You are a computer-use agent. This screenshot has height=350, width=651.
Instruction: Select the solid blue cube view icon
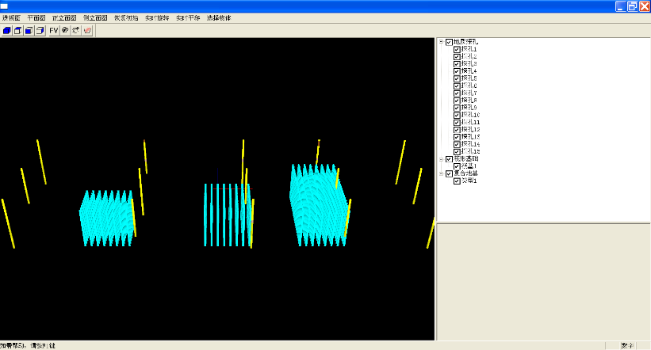tap(7, 31)
